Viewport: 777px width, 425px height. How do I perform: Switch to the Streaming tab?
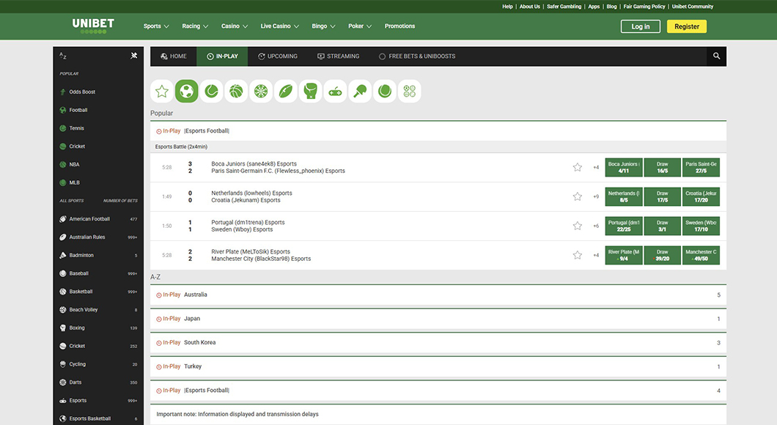339,56
